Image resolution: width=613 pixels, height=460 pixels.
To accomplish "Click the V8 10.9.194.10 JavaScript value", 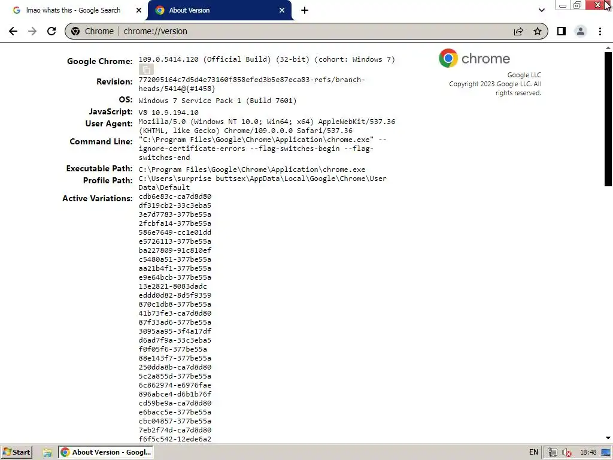I will click(168, 113).
